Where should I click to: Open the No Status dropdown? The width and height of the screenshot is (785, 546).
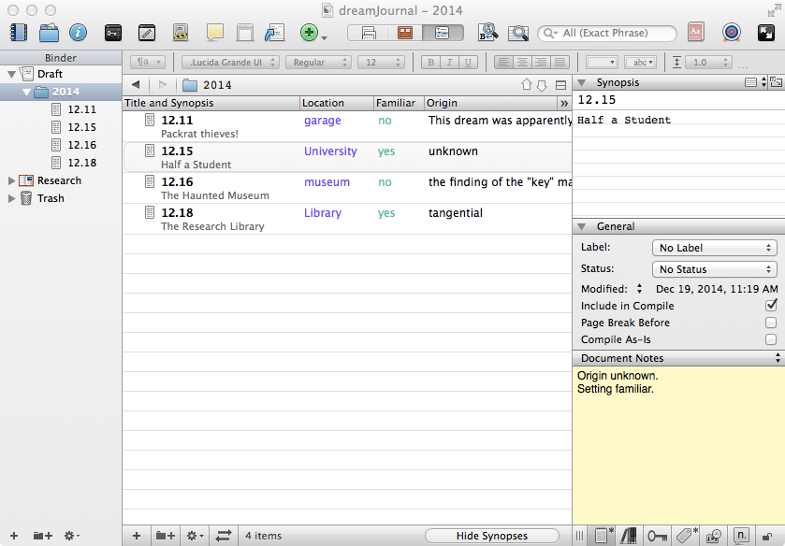point(715,269)
